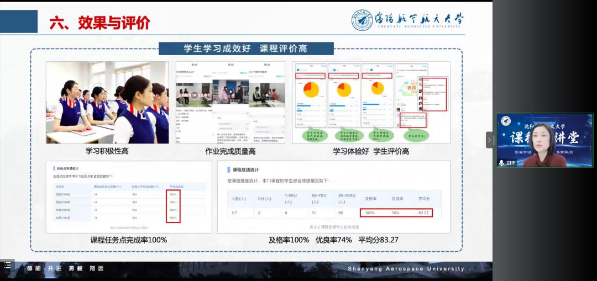Click the red-boxed 100% completion rate column
Image resolution: width=597 pixels, height=281 pixels.
tap(173, 206)
